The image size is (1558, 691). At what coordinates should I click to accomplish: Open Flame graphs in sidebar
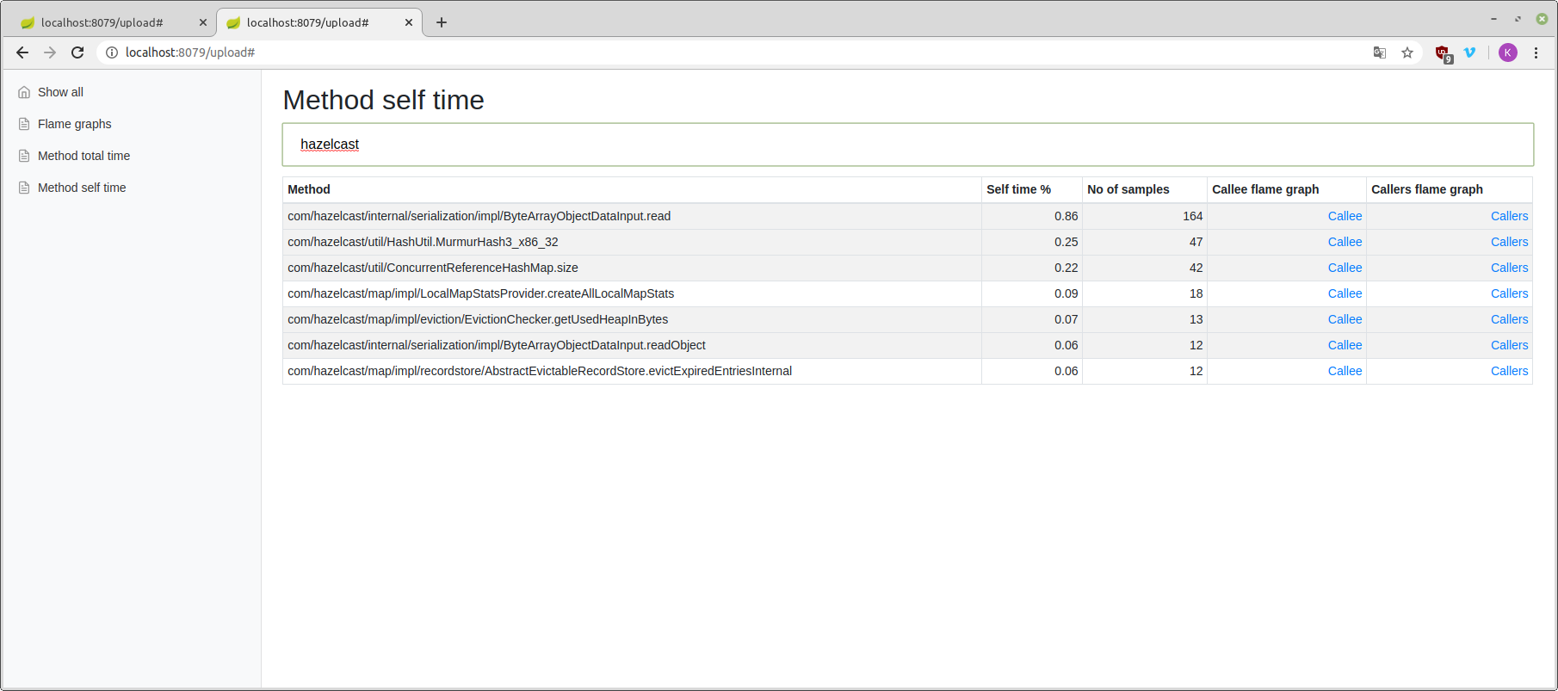[x=75, y=124]
